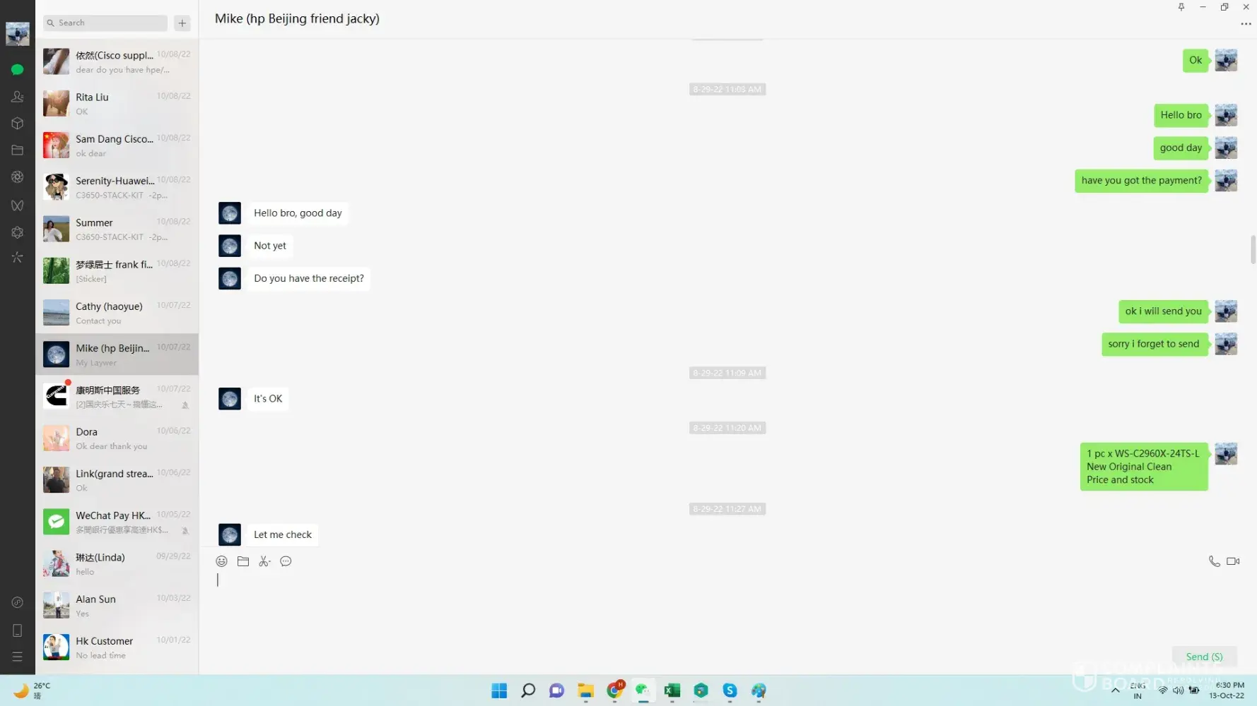Pin the window on top
This screenshot has height=706, width=1257.
pos(1181,7)
